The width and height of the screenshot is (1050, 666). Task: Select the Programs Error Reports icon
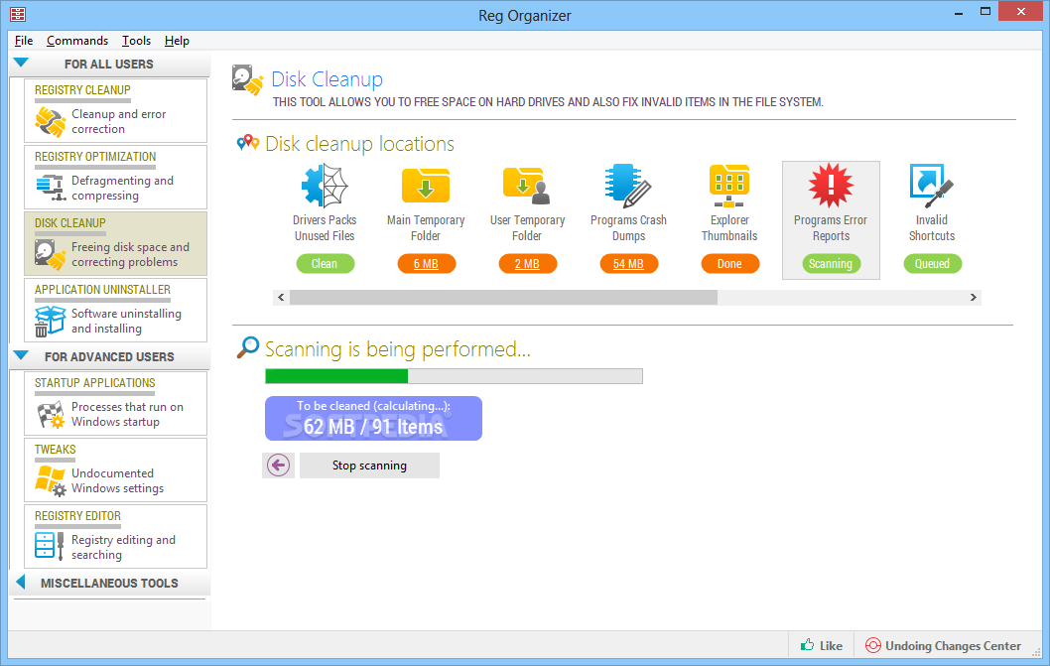point(831,186)
